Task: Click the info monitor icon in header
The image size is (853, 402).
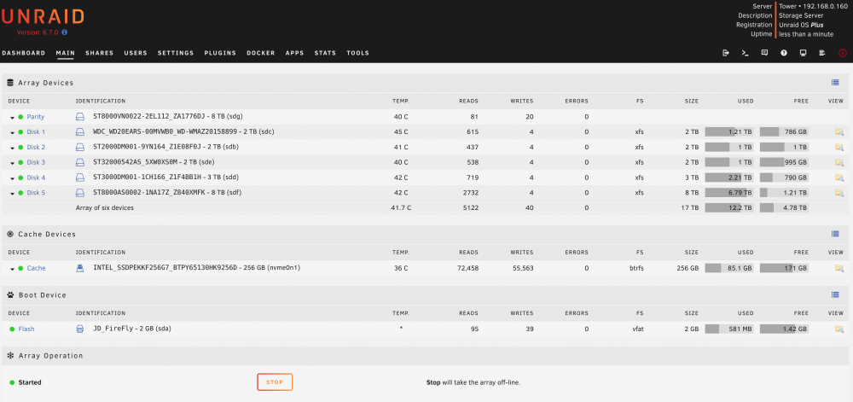Action: pos(803,53)
